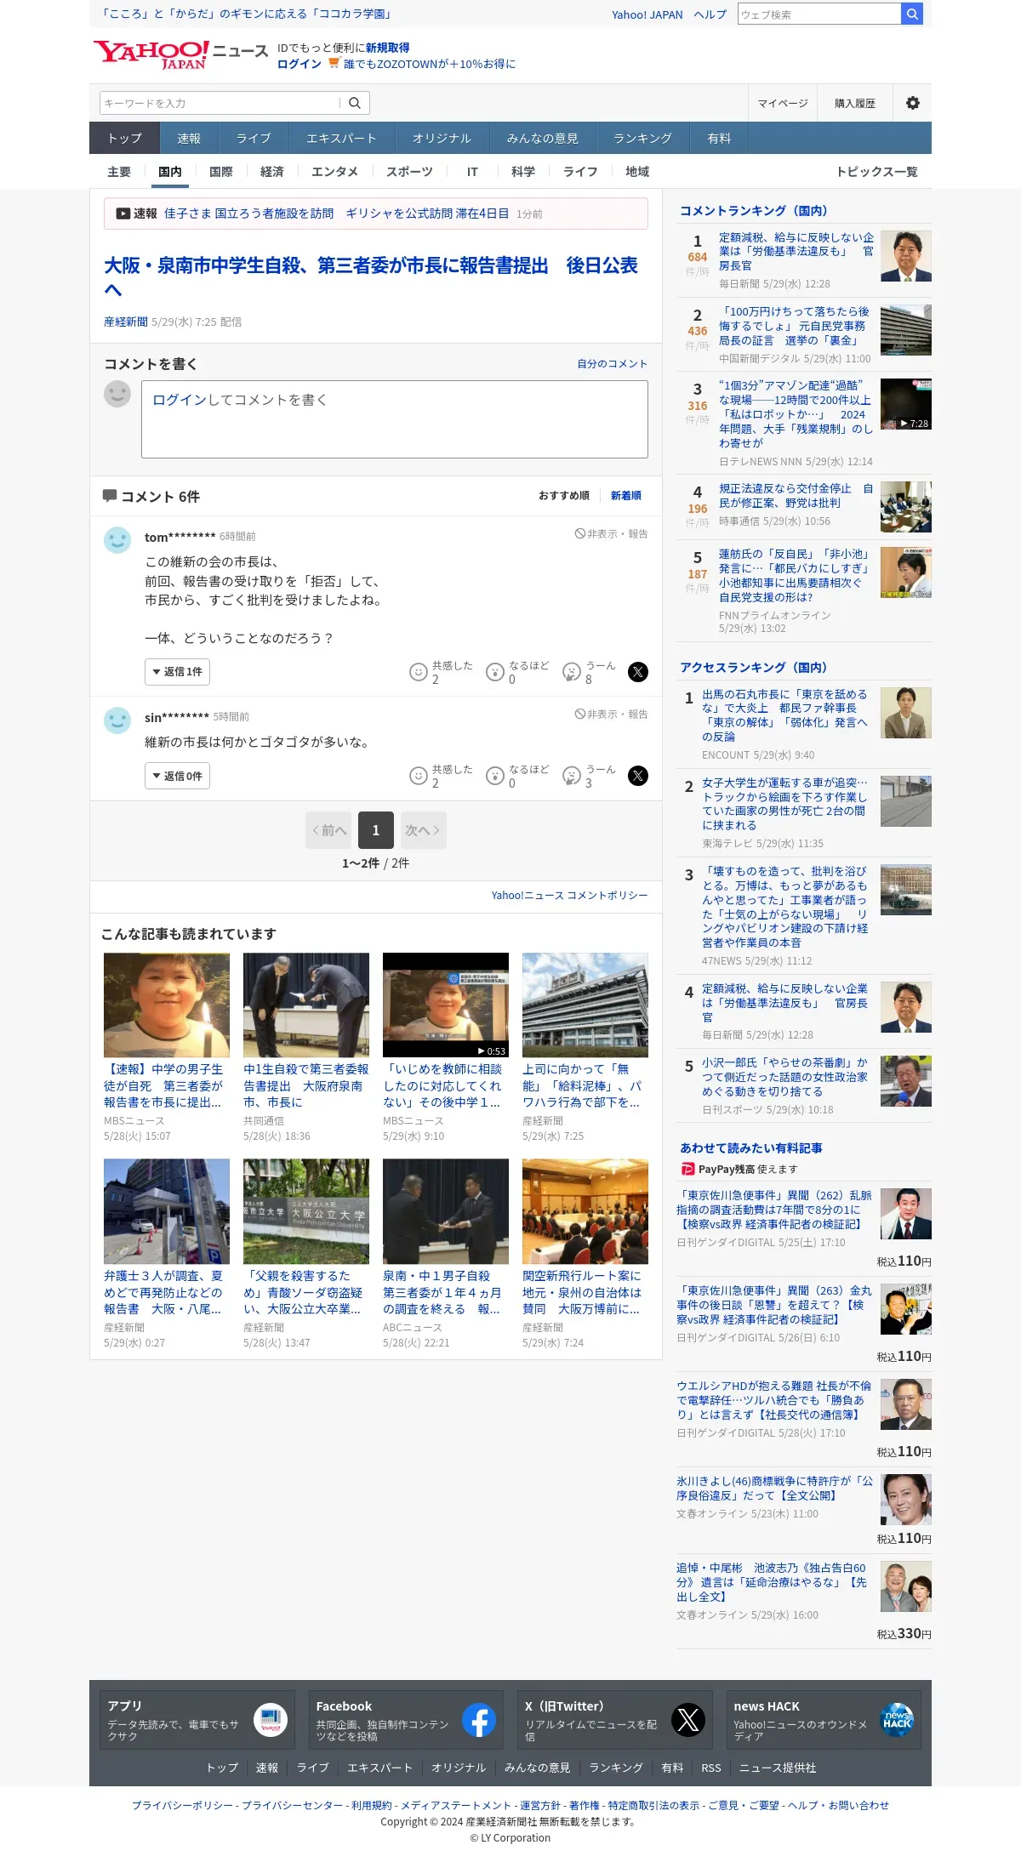Go to the 次へ next page button
The height and width of the screenshot is (1862, 1021).
[423, 830]
